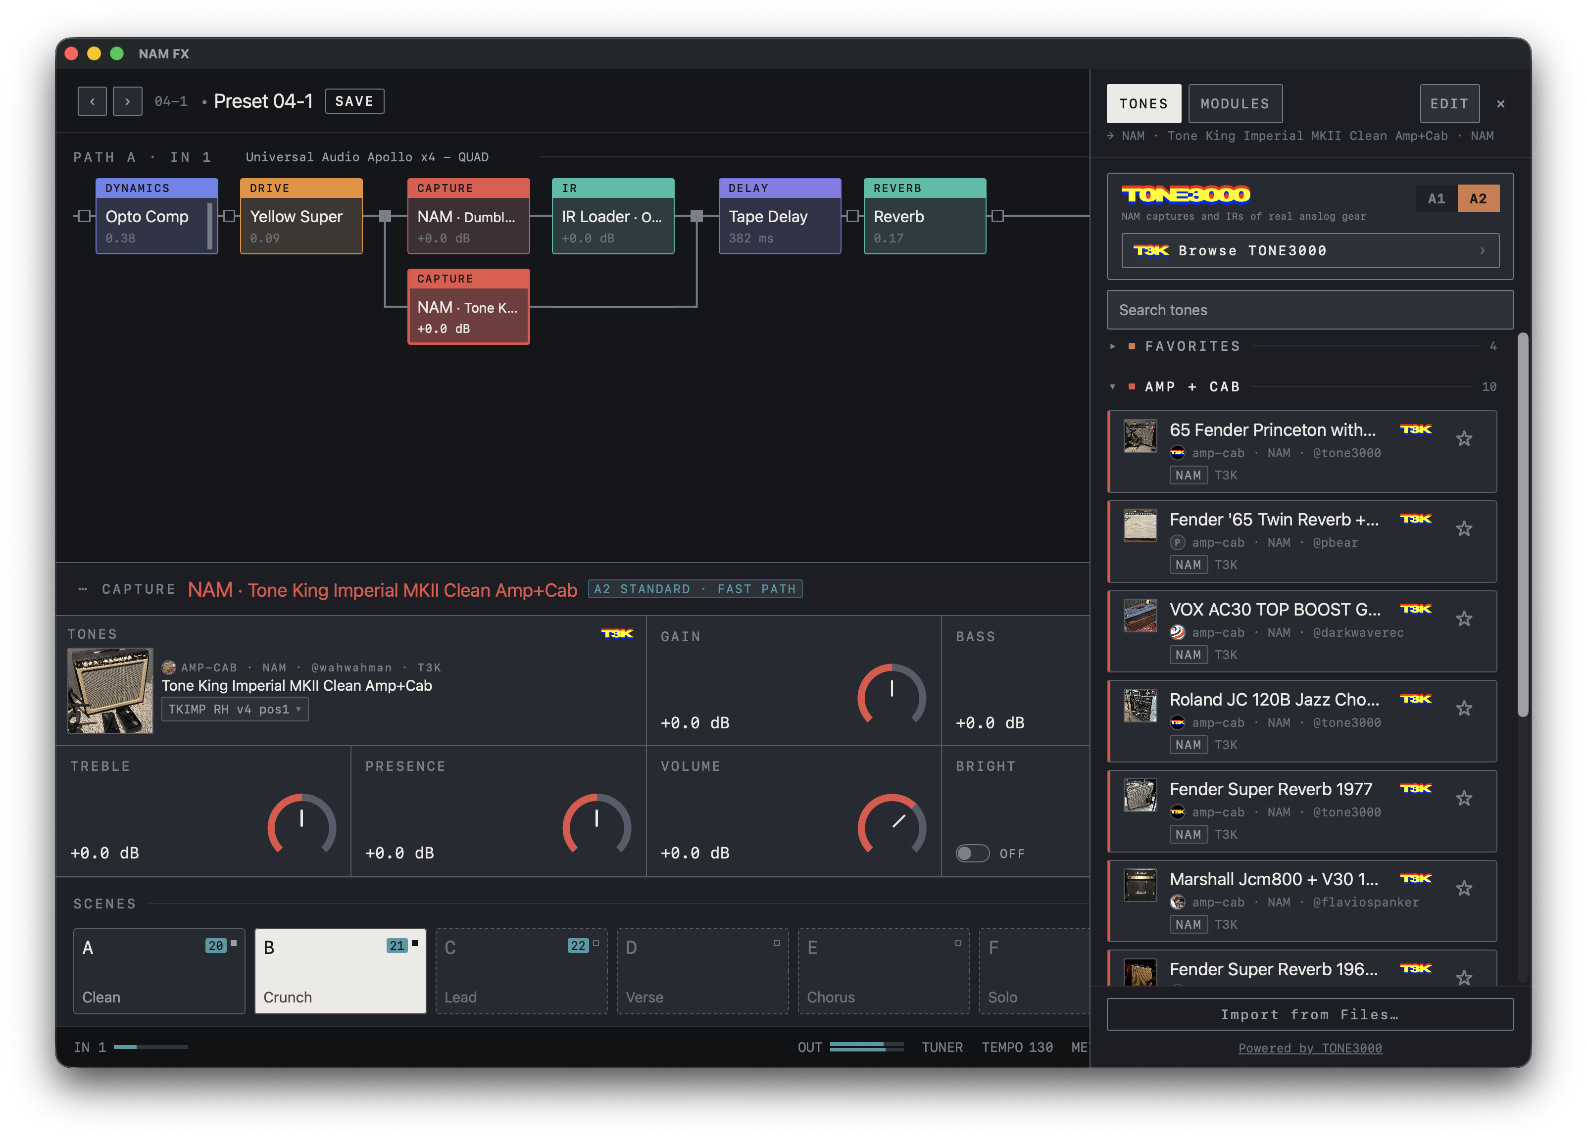Click the split node before the NAM captures
Image resolution: width=1587 pixels, height=1141 pixels.
point(385,215)
